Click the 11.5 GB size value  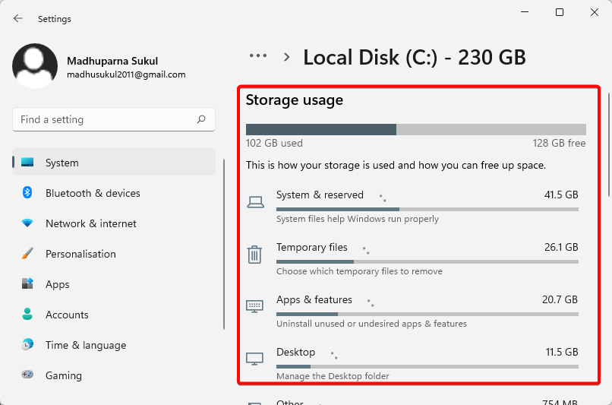pos(562,352)
